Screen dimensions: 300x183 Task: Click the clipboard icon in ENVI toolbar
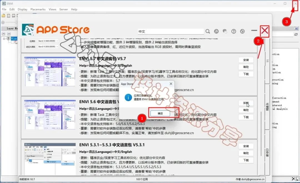[x=9, y=16]
